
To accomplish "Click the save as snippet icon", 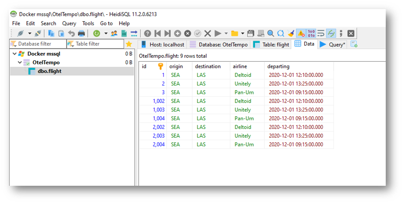I will coord(261,33).
